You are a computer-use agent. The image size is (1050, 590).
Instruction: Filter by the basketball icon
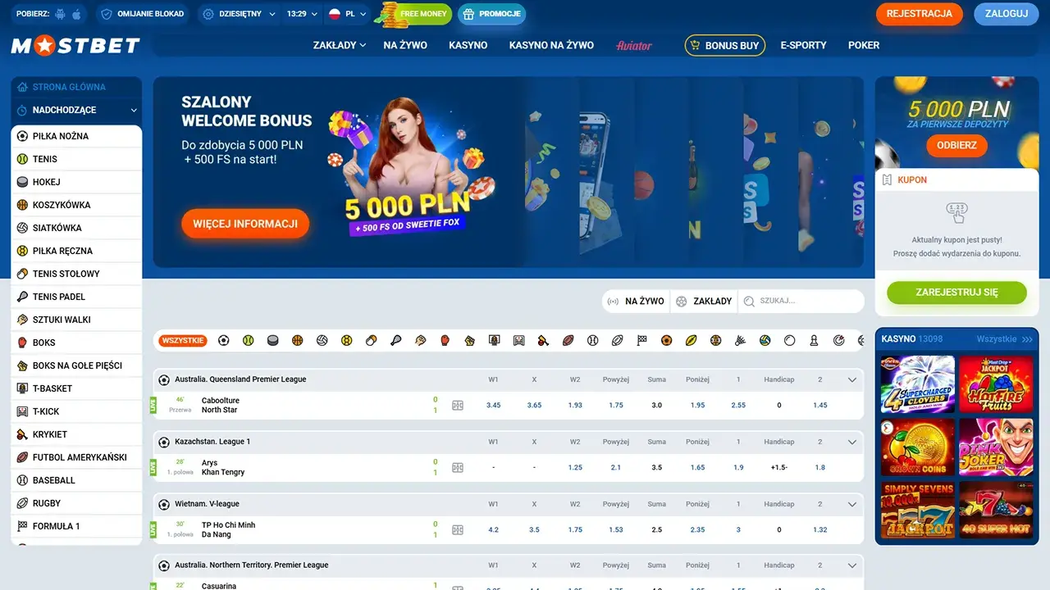tap(297, 340)
